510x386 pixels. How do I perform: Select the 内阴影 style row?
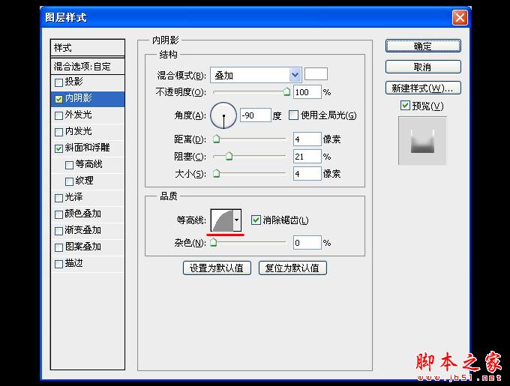click(88, 99)
